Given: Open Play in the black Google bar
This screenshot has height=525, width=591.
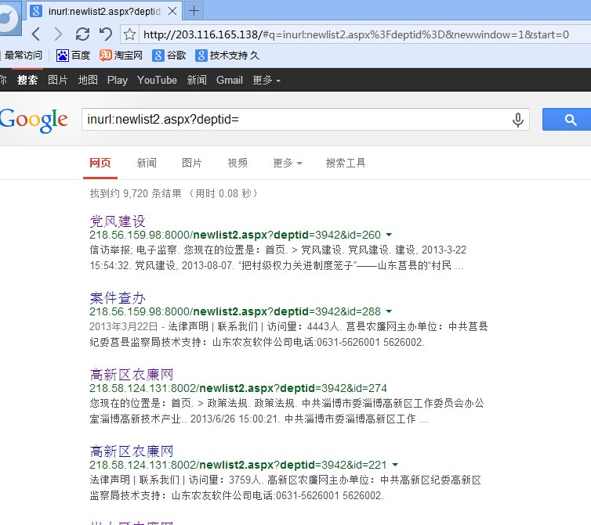Looking at the screenshot, I should click(118, 80).
